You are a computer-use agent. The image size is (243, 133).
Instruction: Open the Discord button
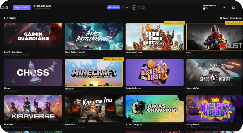tap(114, 8)
